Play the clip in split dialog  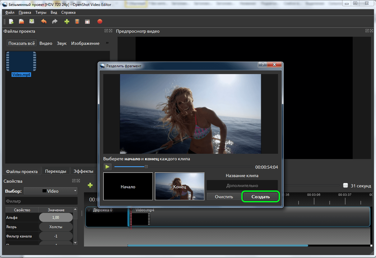(x=107, y=167)
